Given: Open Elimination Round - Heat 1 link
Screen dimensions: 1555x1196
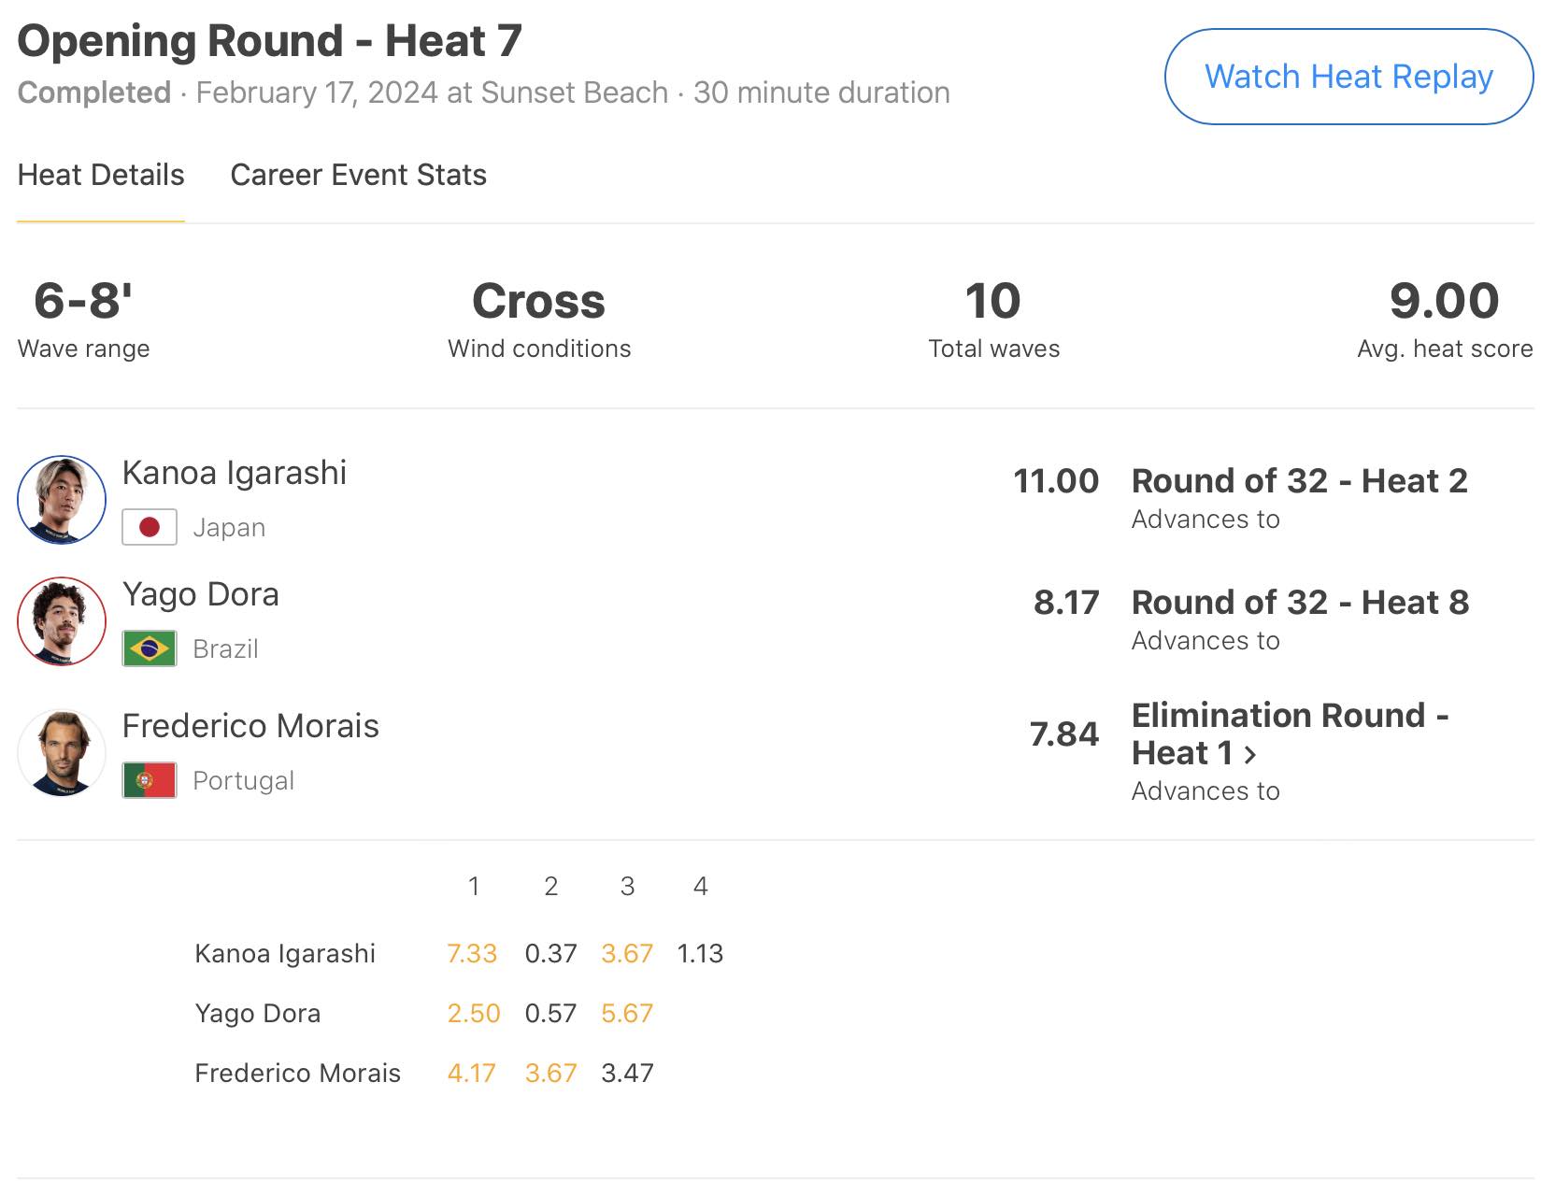Looking at the screenshot, I should (1290, 733).
